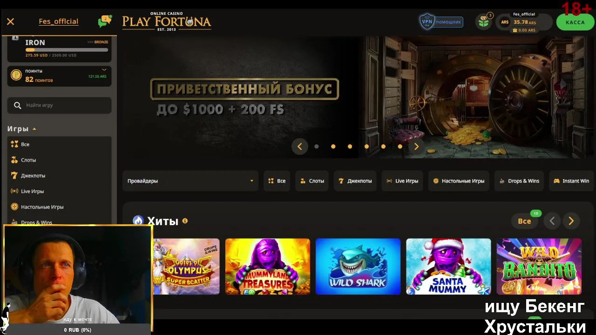Filter by Настольные Игры category tab

(x=459, y=181)
